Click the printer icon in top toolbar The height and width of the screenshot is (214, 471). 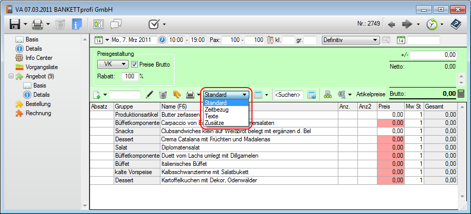(37, 24)
